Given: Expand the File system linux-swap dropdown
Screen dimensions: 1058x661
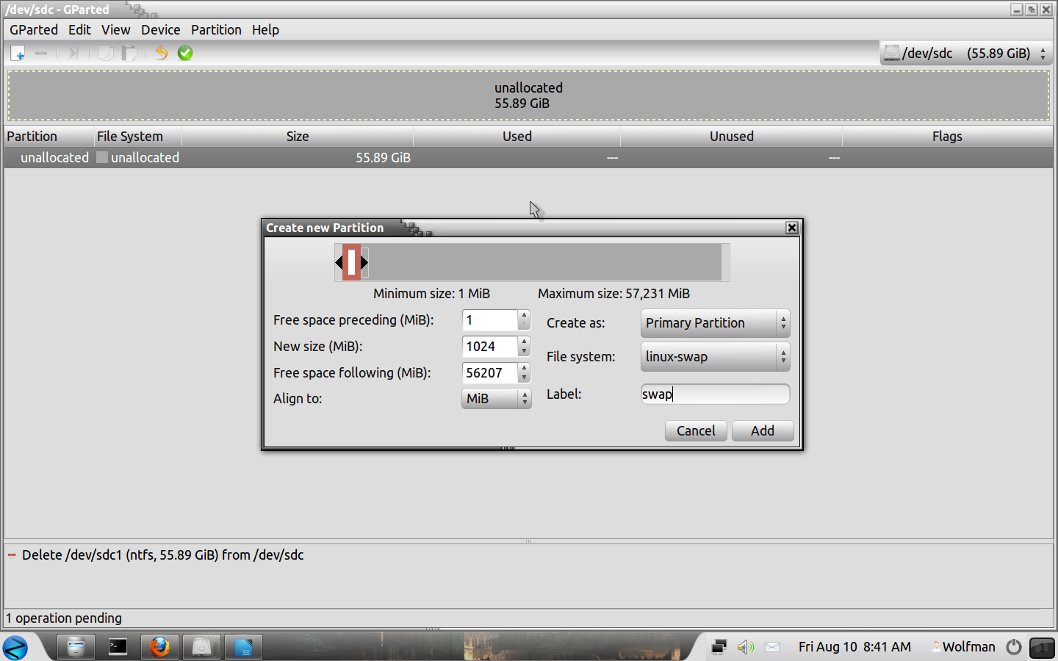Looking at the screenshot, I should coord(714,357).
